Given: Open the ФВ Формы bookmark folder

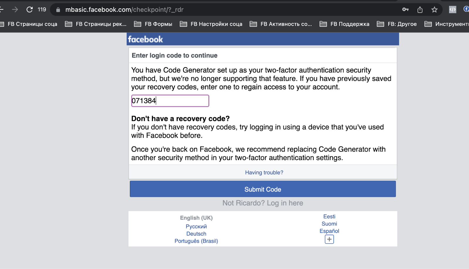Looking at the screenshot, I should 153,24.
